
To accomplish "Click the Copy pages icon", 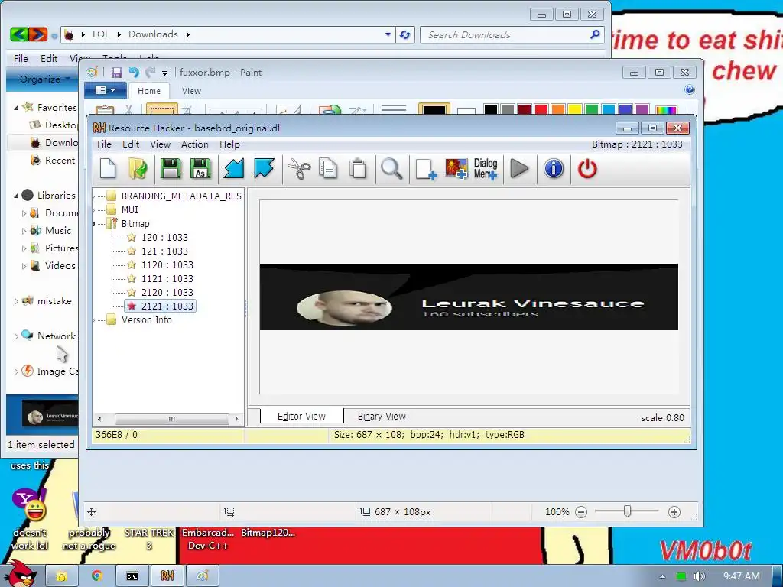I will [328, 169].
